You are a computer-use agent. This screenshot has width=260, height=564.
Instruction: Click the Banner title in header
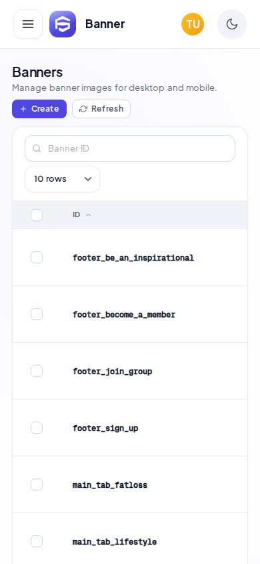(105, 24)
